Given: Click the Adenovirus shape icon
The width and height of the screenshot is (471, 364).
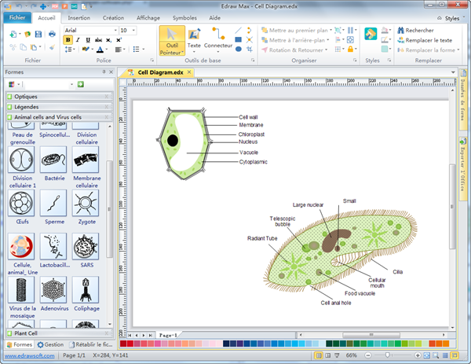Looking at the screenshot, I should point(54,290).
